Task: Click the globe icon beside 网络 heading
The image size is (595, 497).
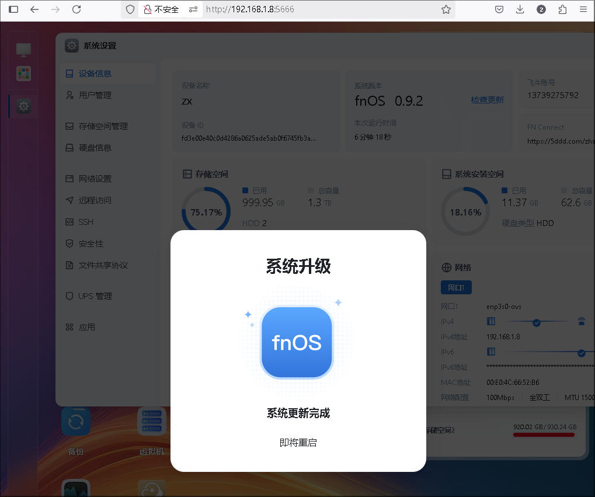Action: tap(447, 267)
